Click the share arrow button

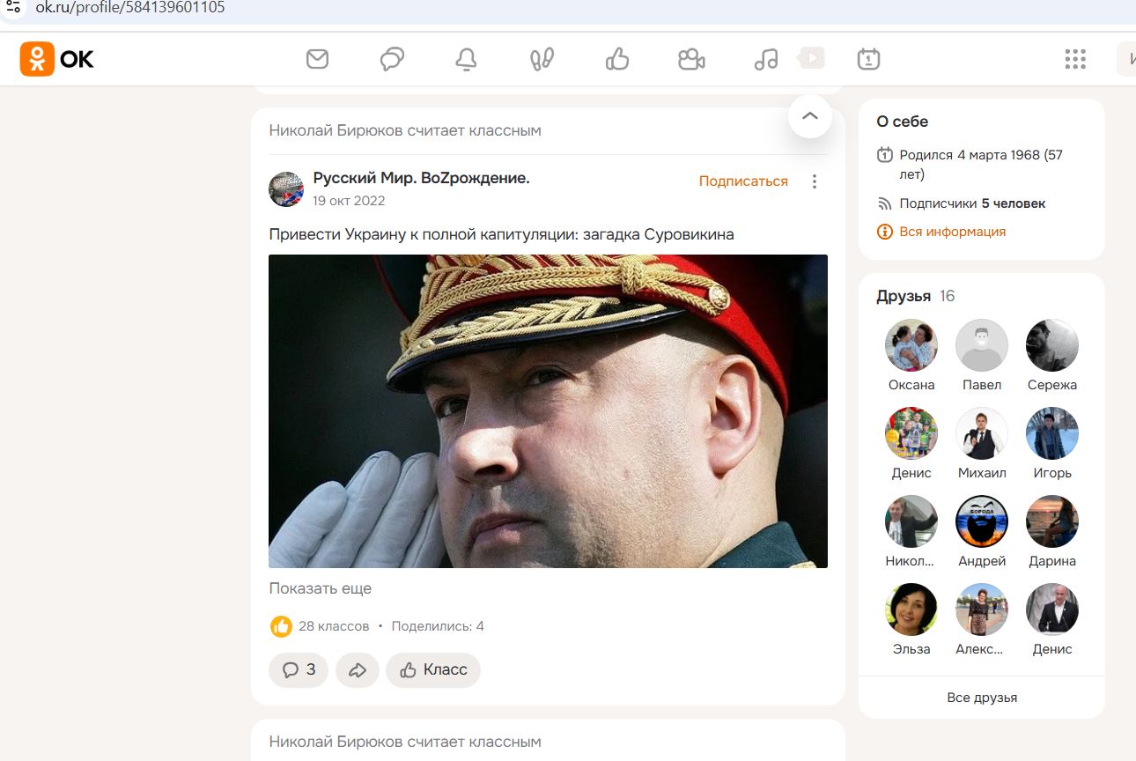point(357,670)
